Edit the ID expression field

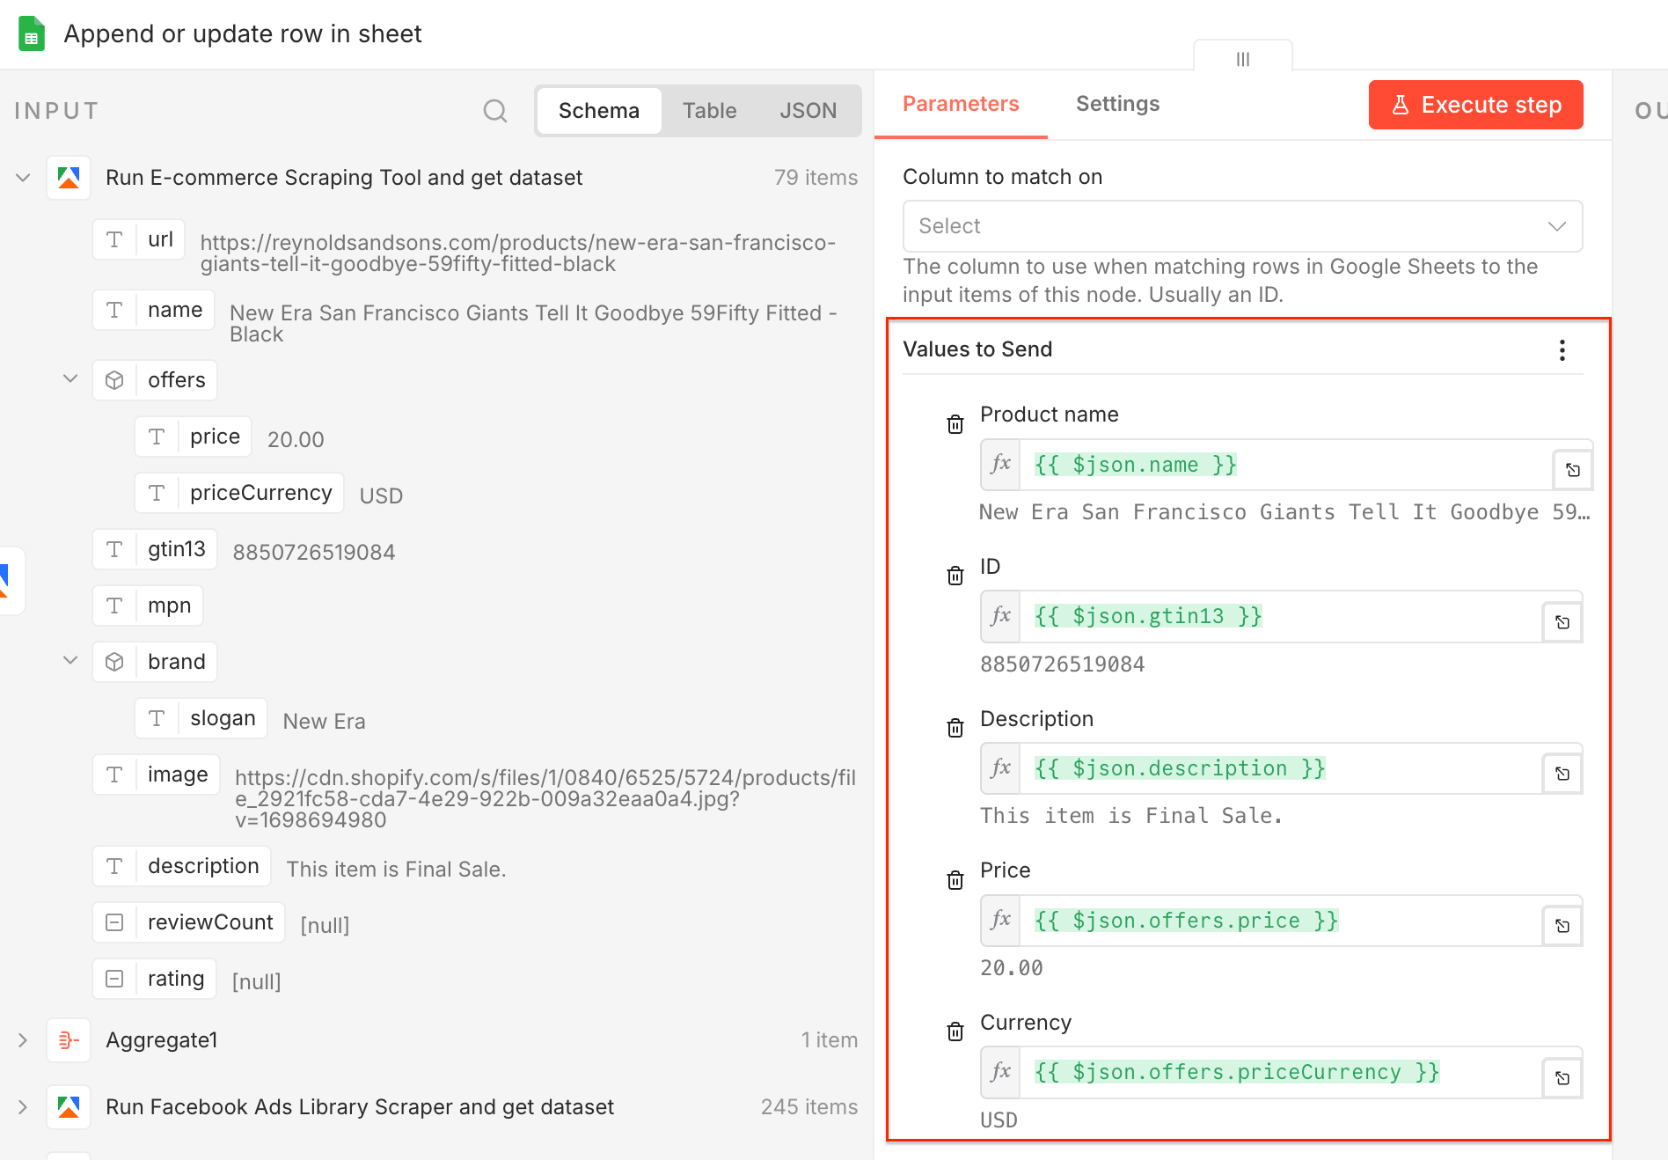1281,616
